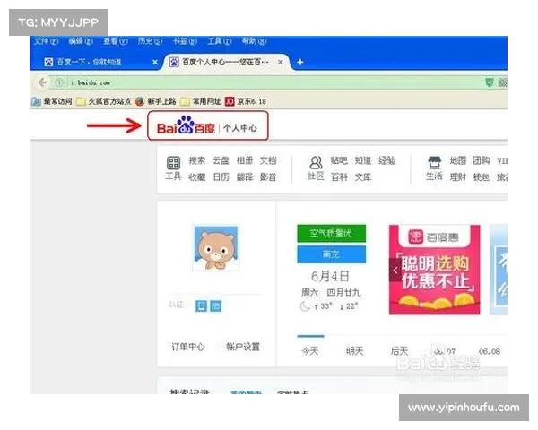Click the back navigation arrow button
The width and height of the screenshot is (538, 430).
pos(40,82)
